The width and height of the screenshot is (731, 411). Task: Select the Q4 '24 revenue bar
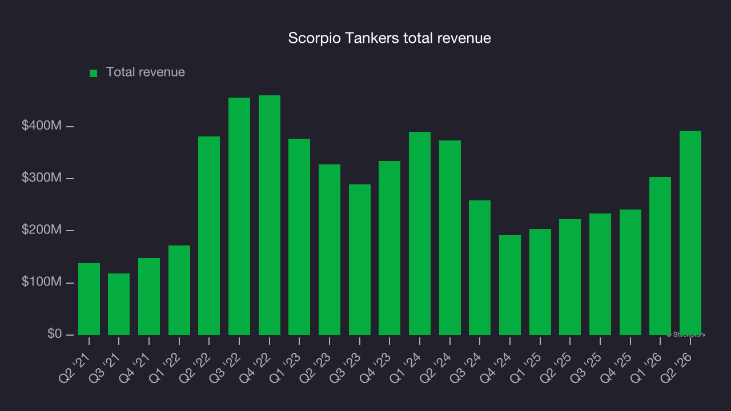pos(510,285)
